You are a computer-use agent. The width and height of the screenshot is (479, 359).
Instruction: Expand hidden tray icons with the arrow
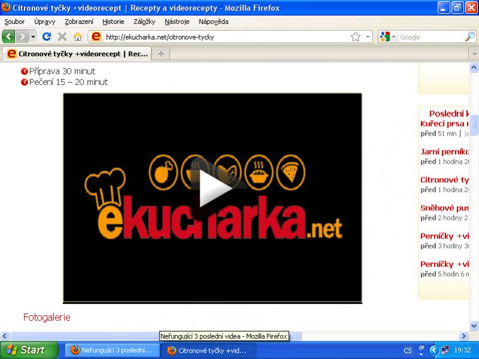click(x=433, y=350)
